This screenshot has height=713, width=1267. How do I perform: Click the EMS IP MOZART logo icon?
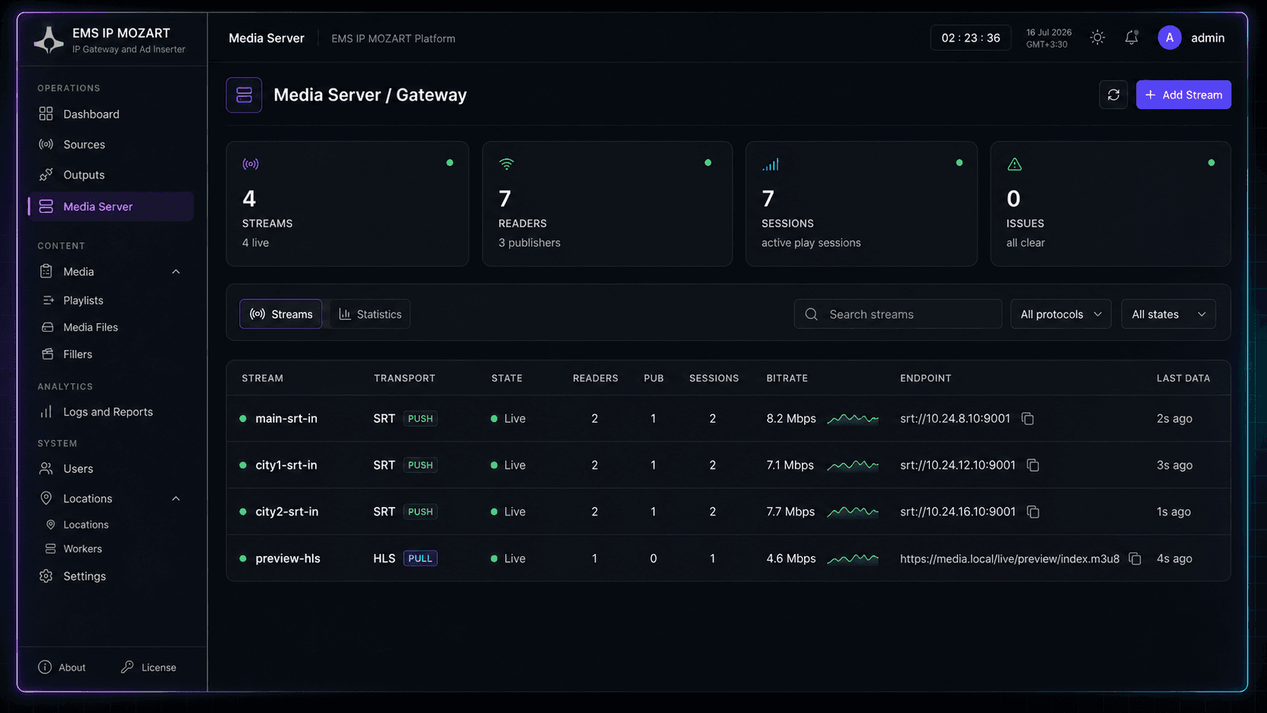tap(48, 40)
